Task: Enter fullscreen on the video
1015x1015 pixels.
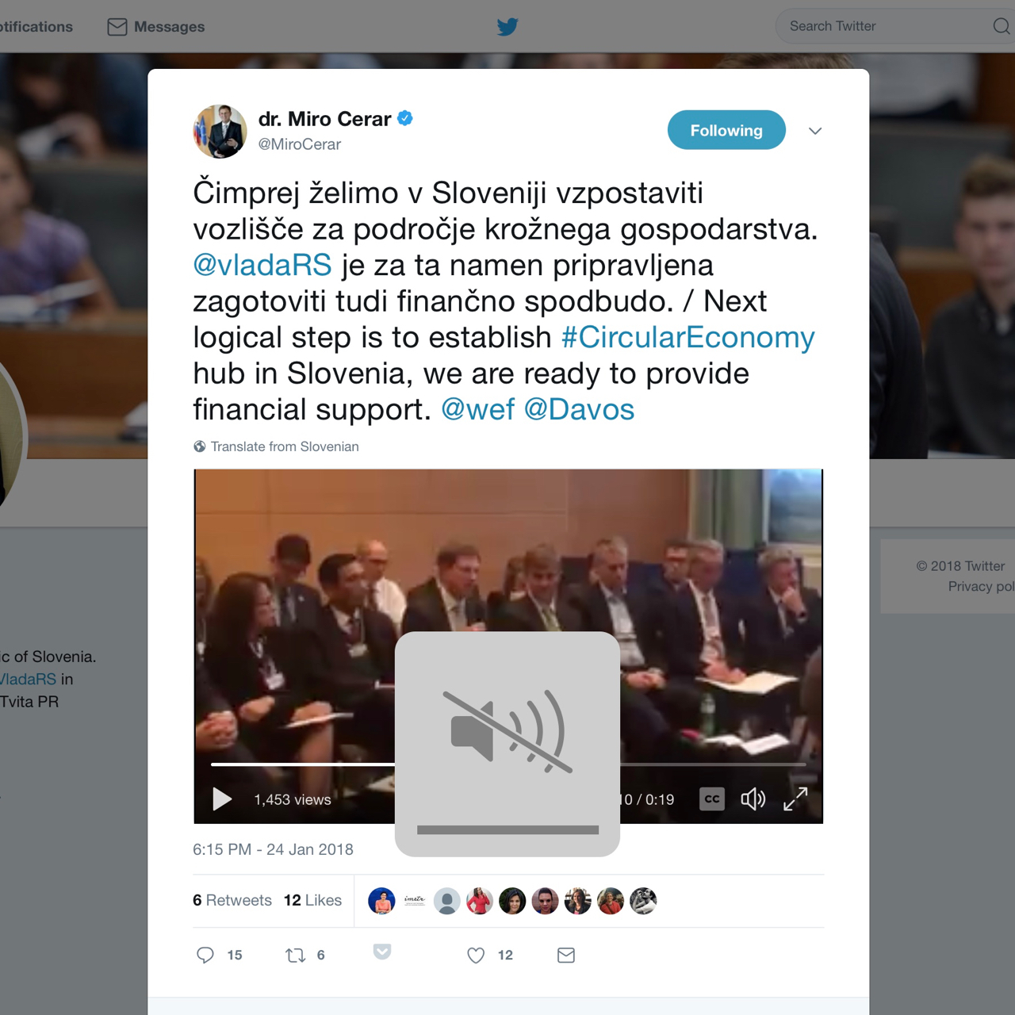Action: click(x=795, y=799)
